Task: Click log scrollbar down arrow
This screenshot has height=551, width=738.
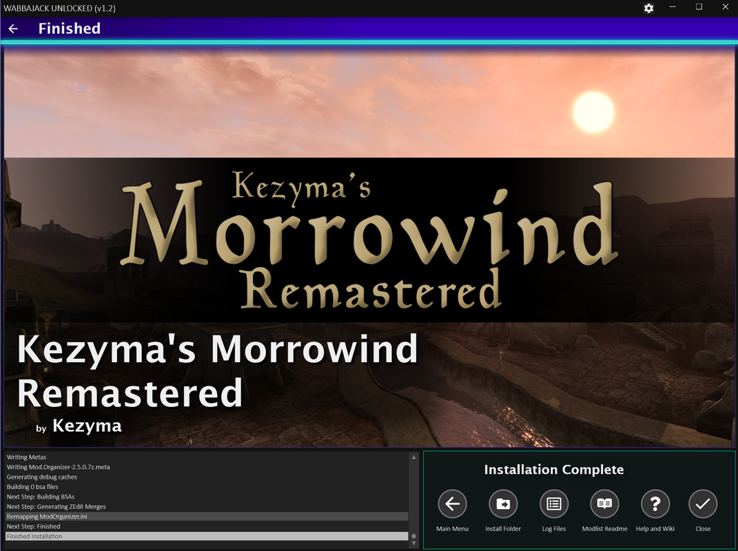Action: 413,543
